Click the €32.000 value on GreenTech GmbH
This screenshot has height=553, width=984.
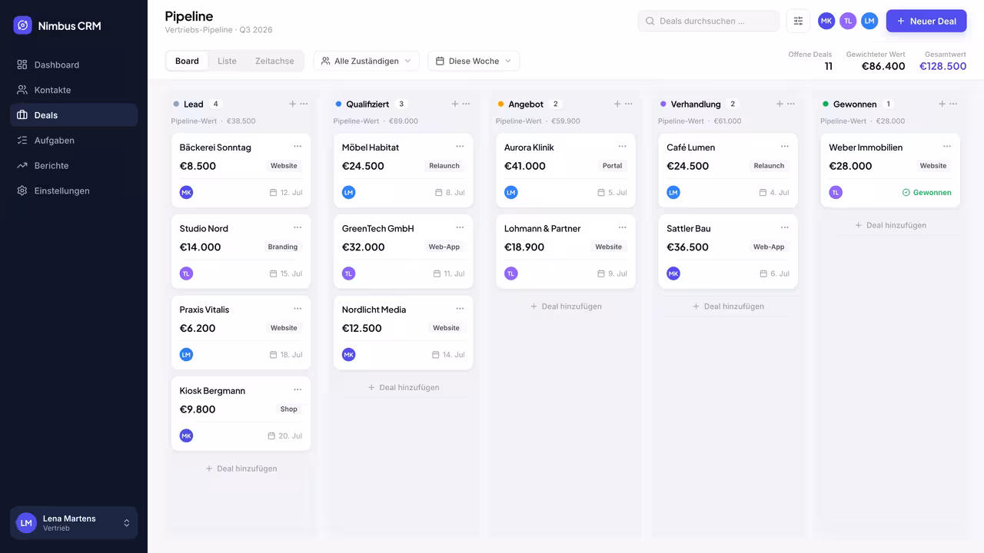363,247
